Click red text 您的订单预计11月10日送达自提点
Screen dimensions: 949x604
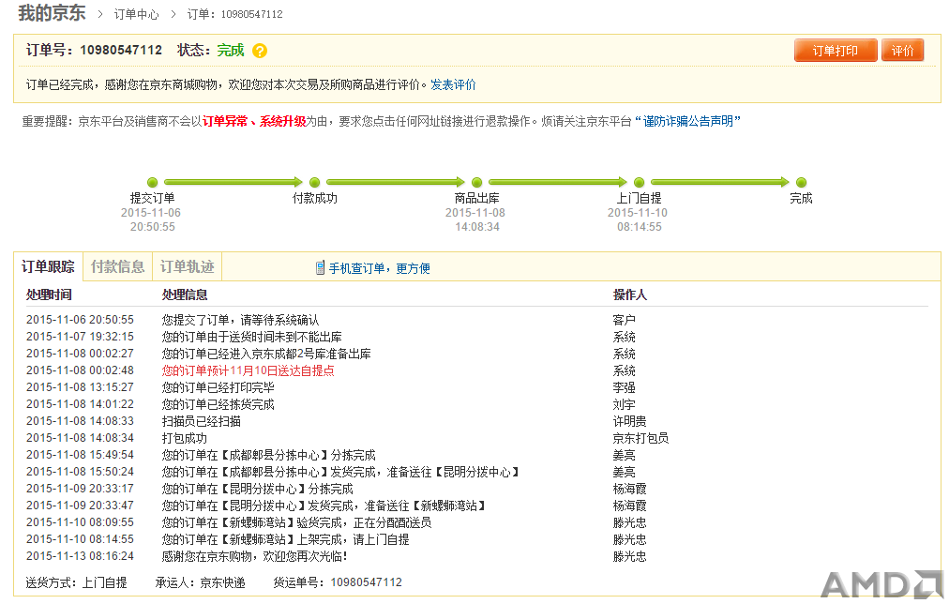point(249,370)
